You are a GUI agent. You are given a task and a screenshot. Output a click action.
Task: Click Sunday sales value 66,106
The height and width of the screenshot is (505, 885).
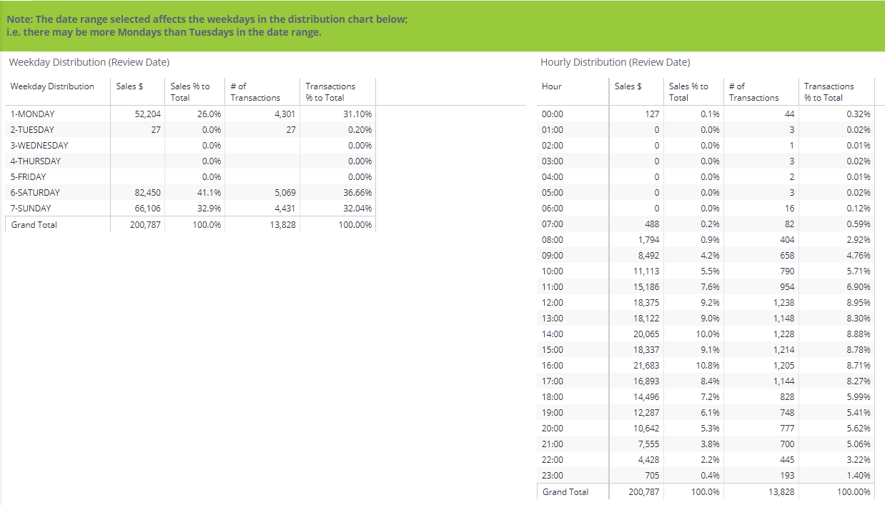pyautogui.click(x=147, y=209)
